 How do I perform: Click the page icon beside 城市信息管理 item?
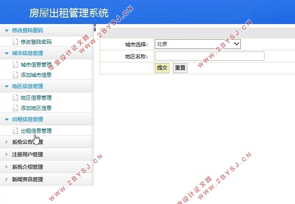click(15, 64)
